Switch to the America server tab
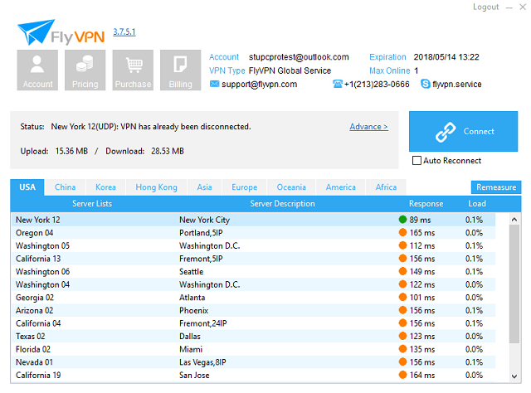The image size is (531, 393). [341, 187]
